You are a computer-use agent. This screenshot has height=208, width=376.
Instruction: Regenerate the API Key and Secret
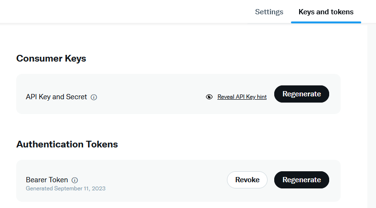301,94
